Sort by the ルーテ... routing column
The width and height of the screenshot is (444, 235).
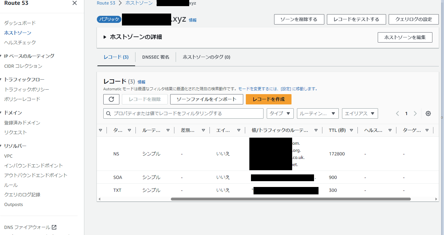point(168,130)
